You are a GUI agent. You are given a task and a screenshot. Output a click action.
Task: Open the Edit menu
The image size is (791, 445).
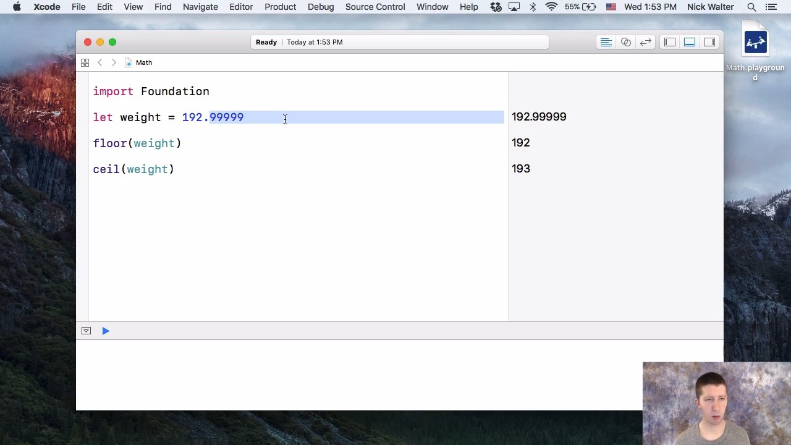(x=104, y=7)
